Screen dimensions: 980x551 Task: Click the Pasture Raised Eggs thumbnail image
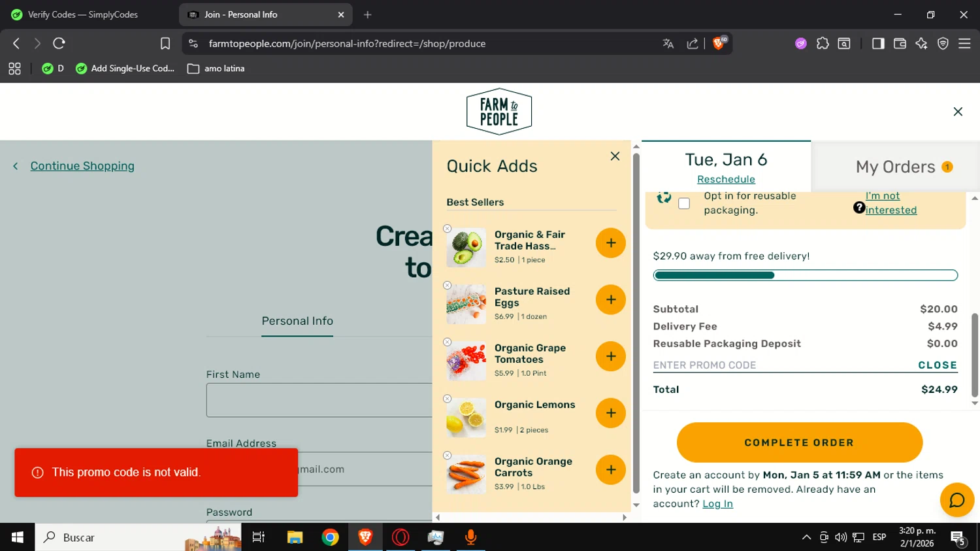(466, 305)
